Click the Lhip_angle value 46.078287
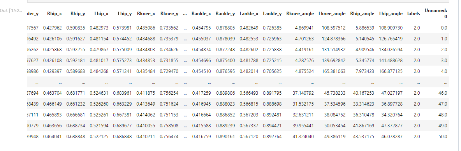Screen dimensions: 461x151 (x=392, y=136)
